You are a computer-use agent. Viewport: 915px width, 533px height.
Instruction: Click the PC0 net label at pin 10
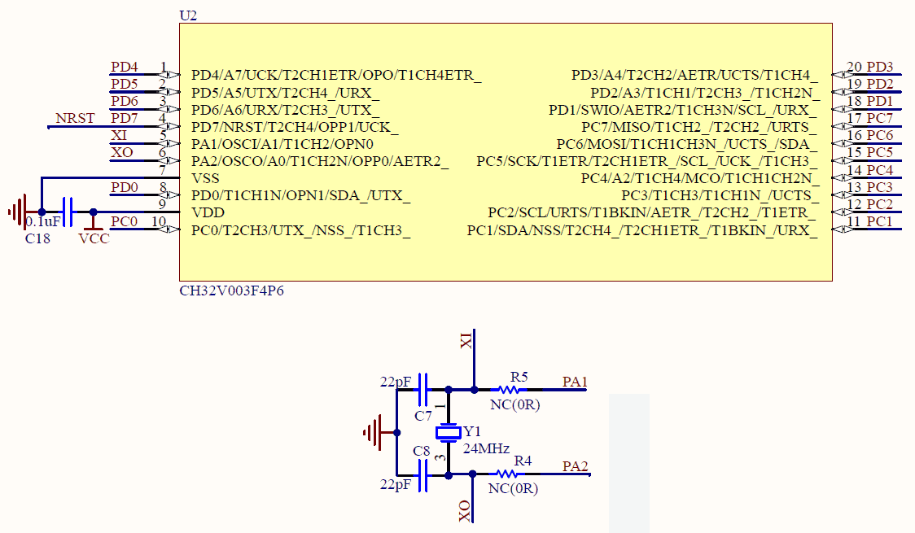(125, 221)
